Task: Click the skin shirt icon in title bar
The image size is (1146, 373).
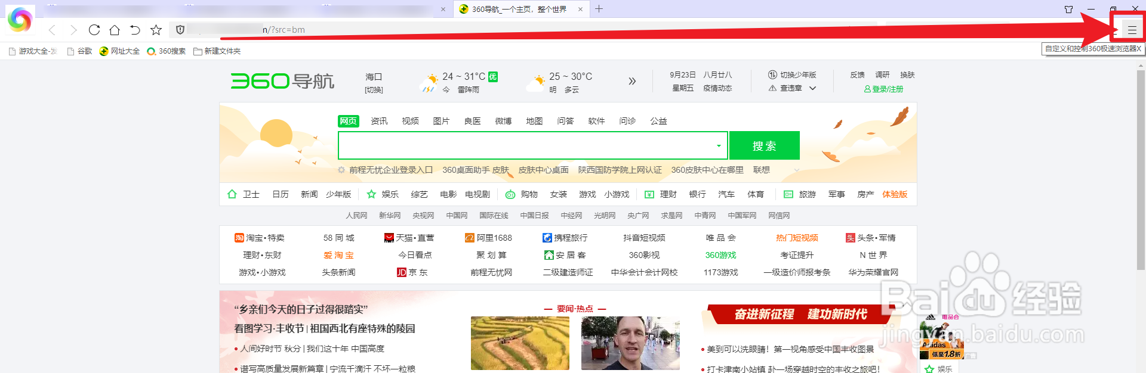Action: point(1068,9)
